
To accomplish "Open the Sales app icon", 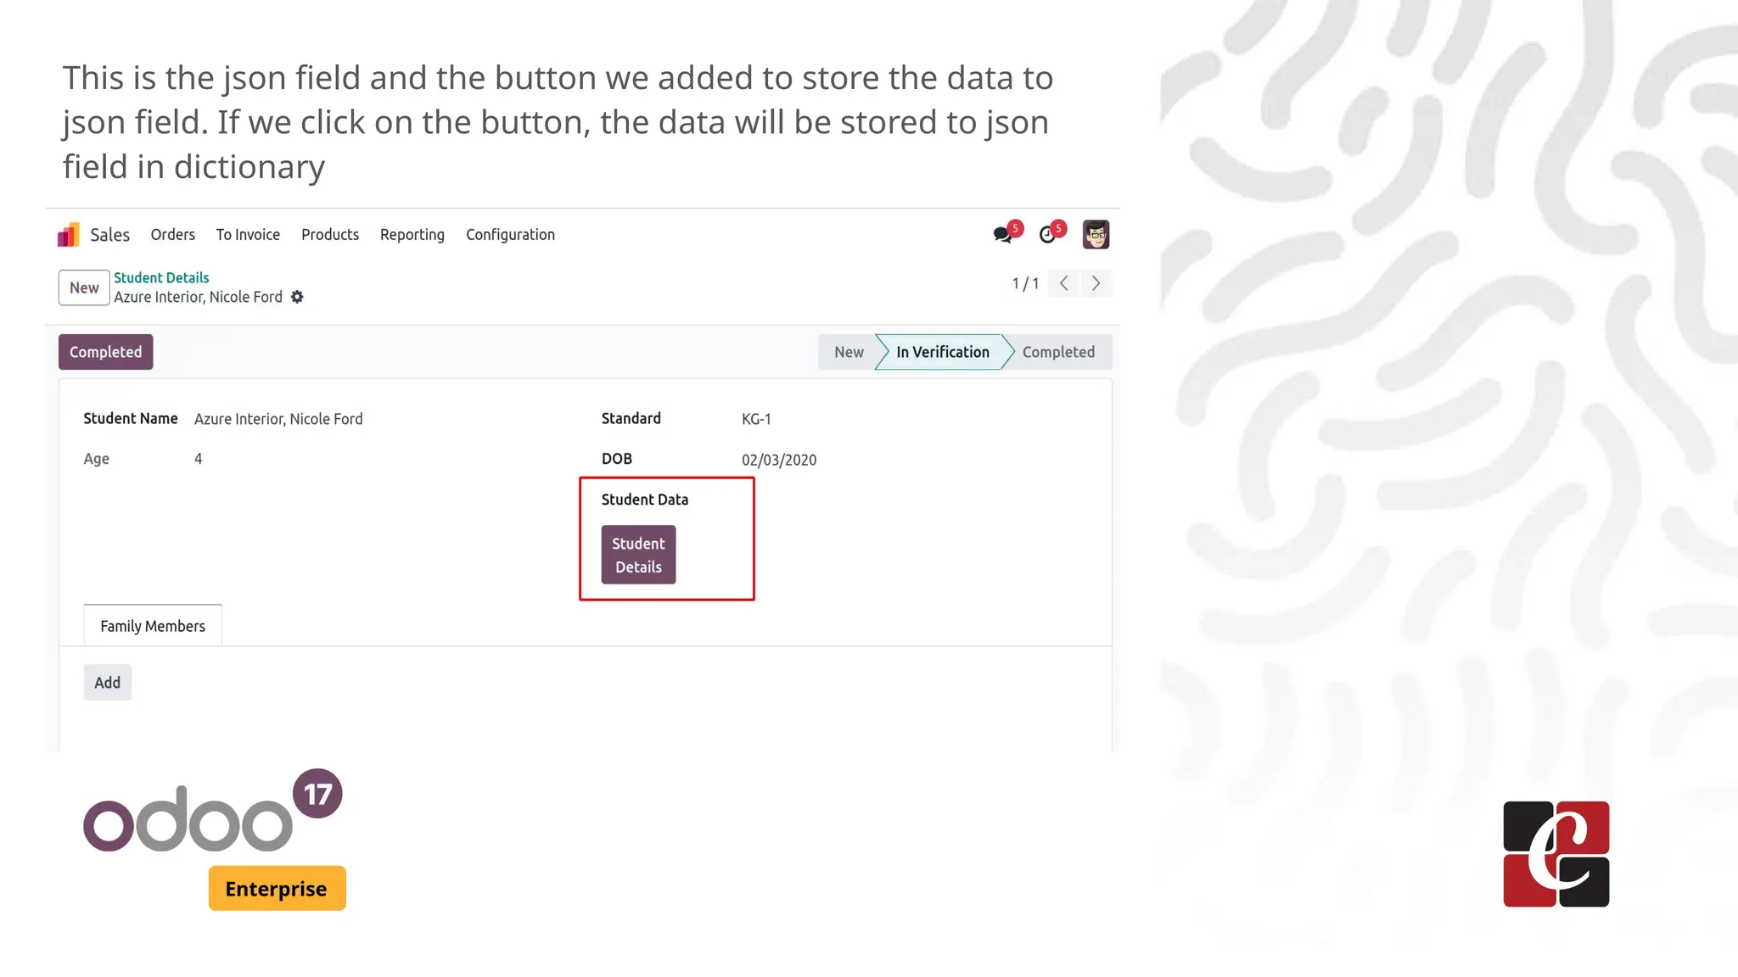I will click(x=69, y=235).
